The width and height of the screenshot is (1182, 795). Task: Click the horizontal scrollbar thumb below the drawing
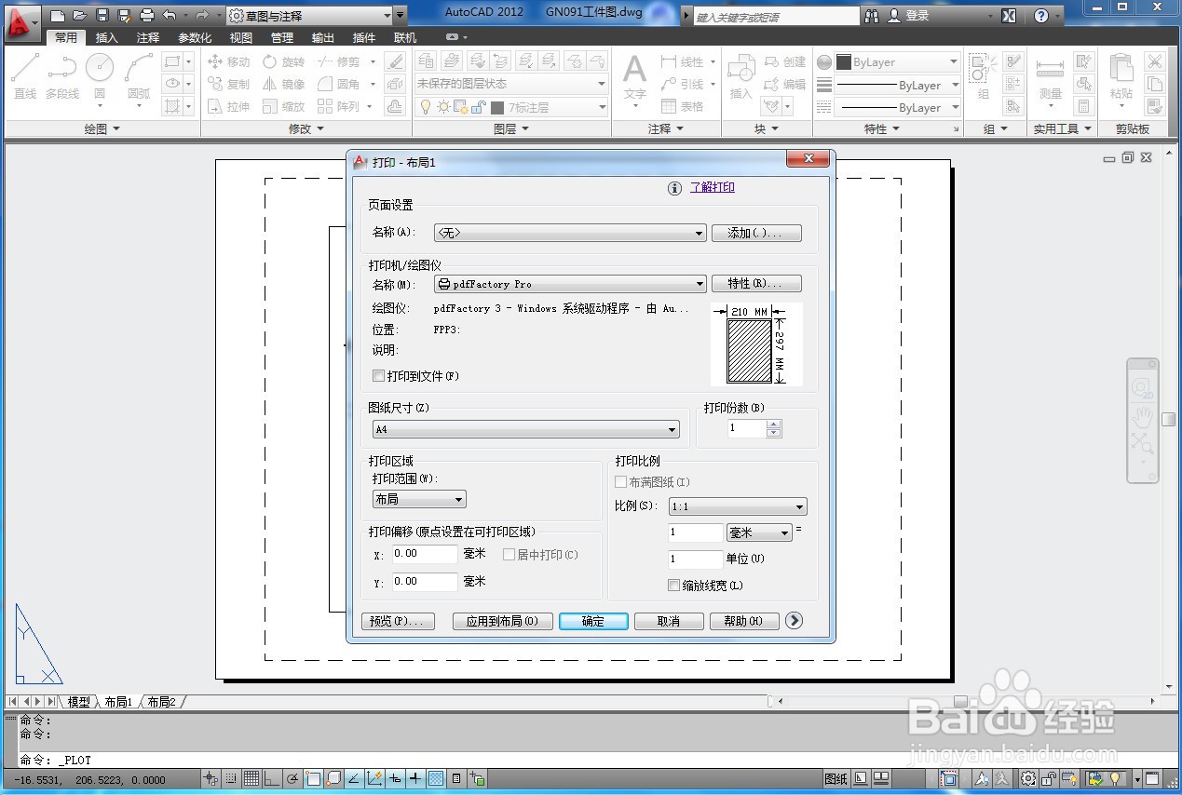click(x=961, y=702)
